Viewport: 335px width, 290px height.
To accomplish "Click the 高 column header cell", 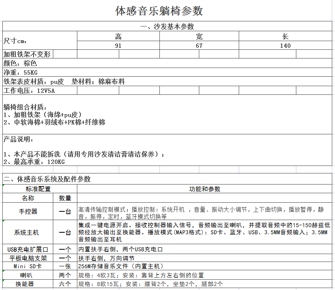I will pyautogui.click(x=118, y=36).
